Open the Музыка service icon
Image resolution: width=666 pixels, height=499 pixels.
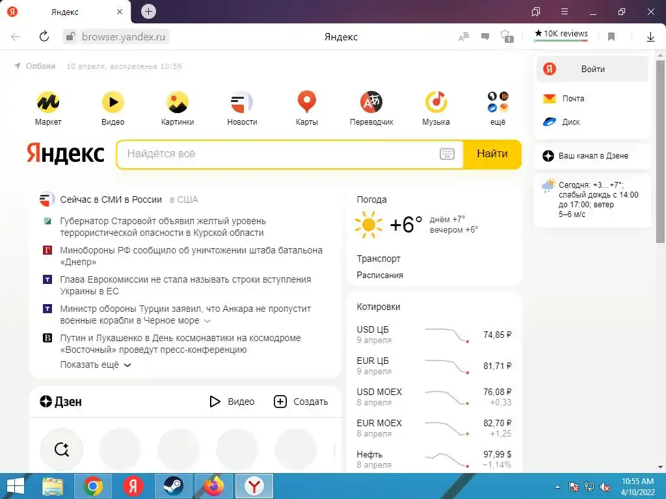[436, 102]
